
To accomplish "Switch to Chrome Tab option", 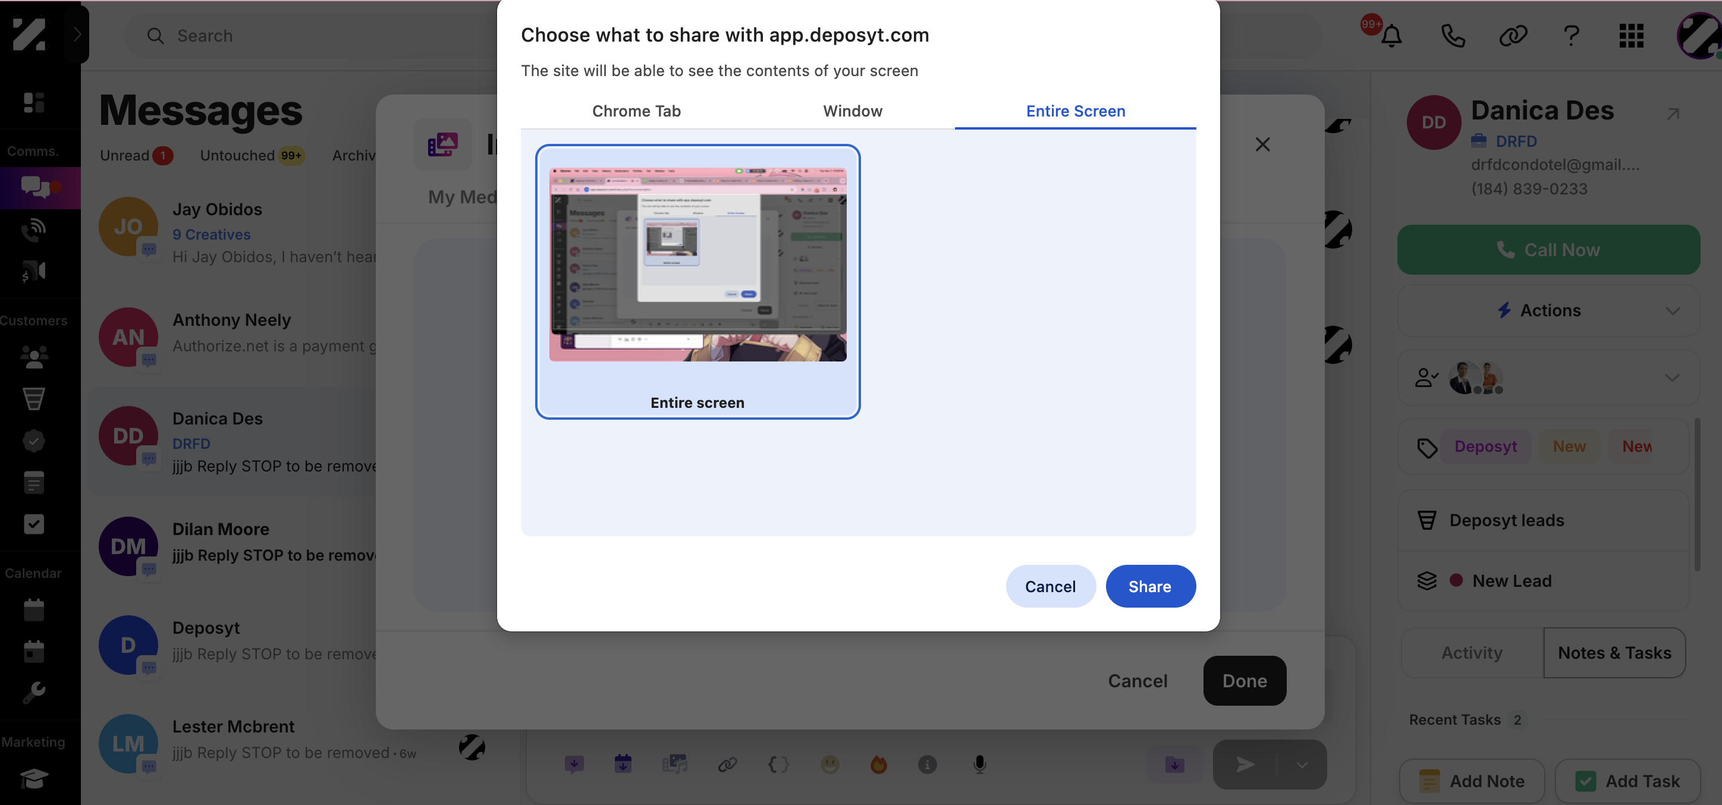I will [636, 111].
